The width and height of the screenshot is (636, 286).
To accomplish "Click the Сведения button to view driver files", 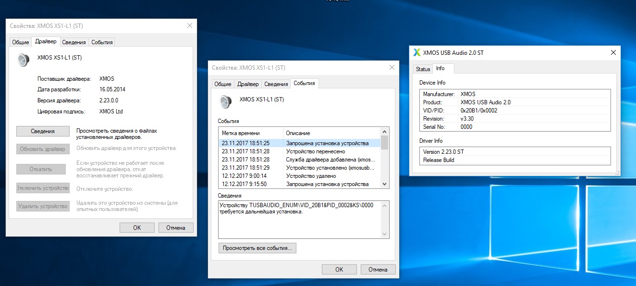I will coord(43,131).
